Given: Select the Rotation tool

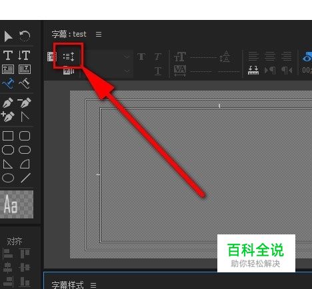Looking at the screenshot, I should click(x=25, y=36).
